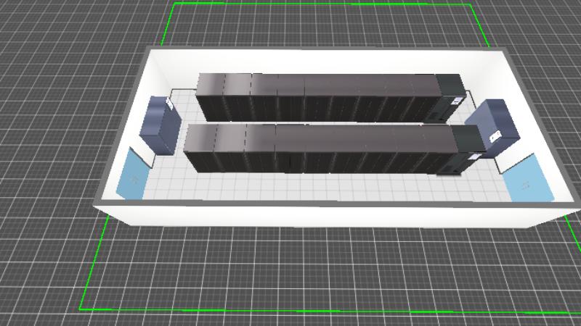581x326 pixels.
Task: Click the white label on right cabinet
Action: pos(495,135)
